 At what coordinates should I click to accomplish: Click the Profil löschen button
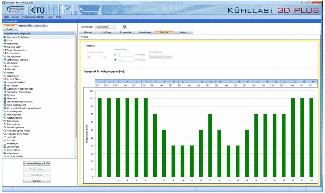click(37, 169)
